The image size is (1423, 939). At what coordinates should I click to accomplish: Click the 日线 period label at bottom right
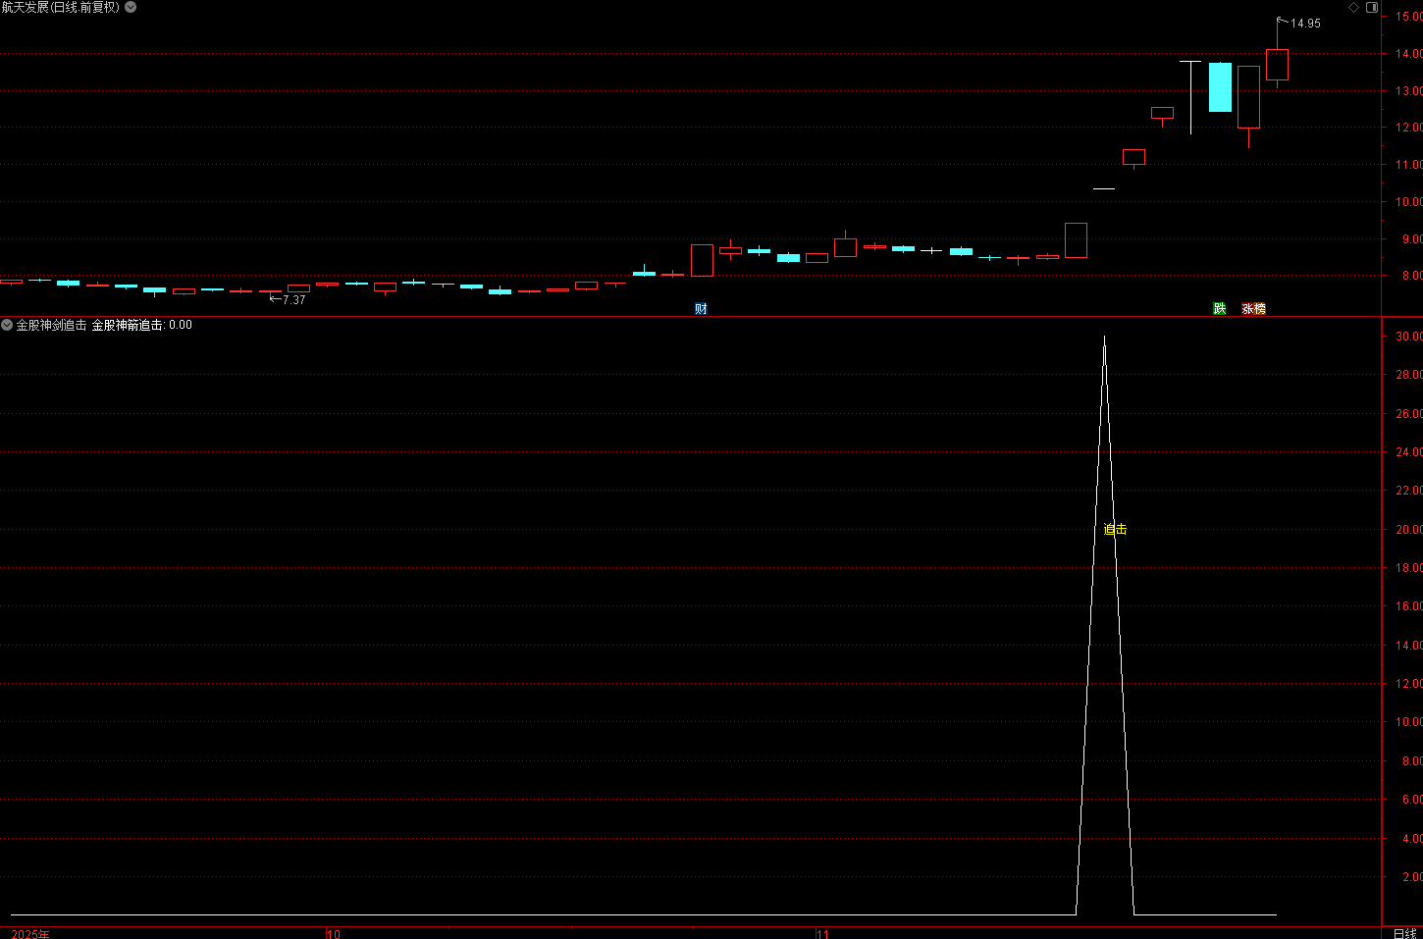(1405, 933)
